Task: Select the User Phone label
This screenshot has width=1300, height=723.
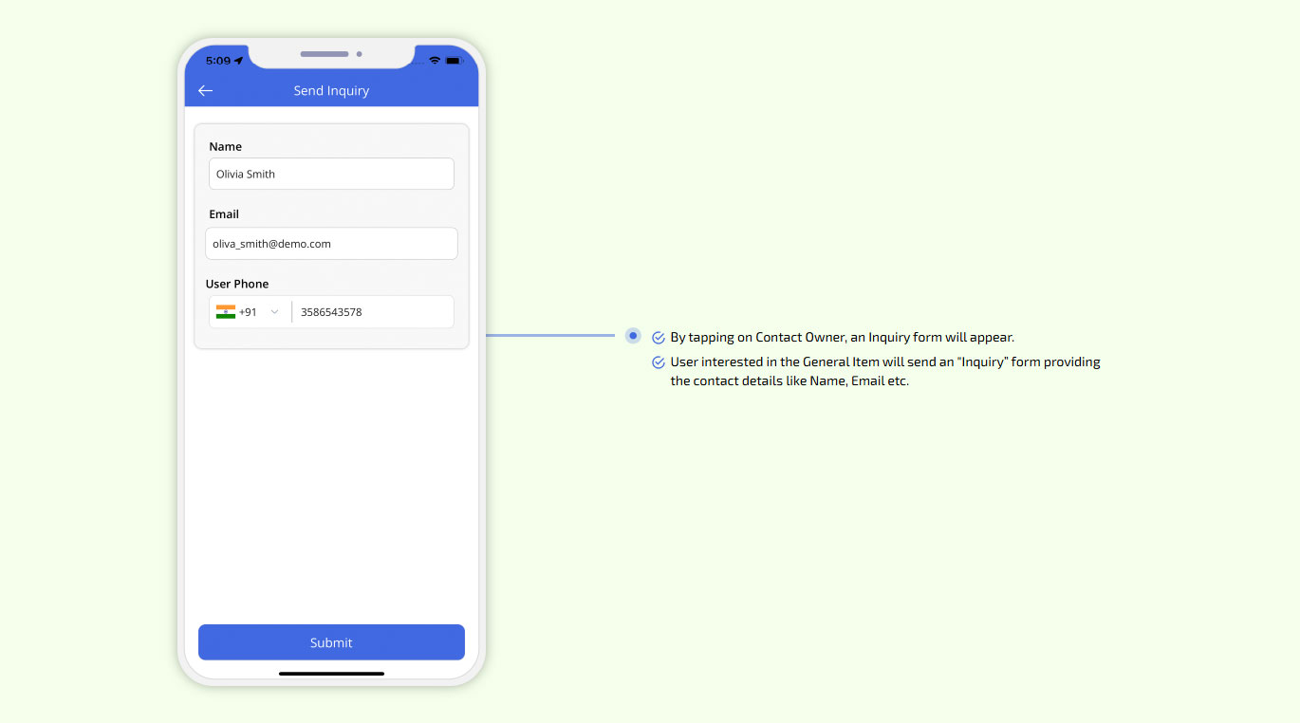Action: [237, 283]
